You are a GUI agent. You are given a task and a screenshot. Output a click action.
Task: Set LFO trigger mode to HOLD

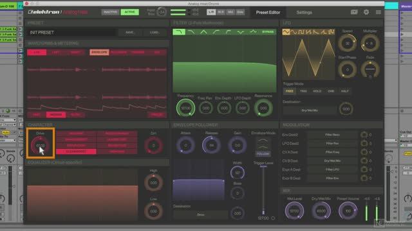317,91
